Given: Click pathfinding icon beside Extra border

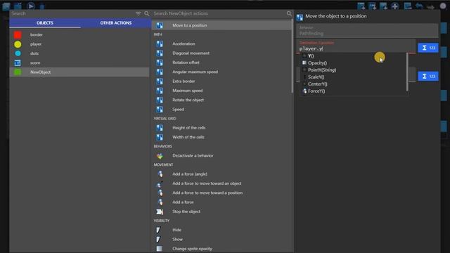Looking at the screenshot, I should [x=160, y=82].
